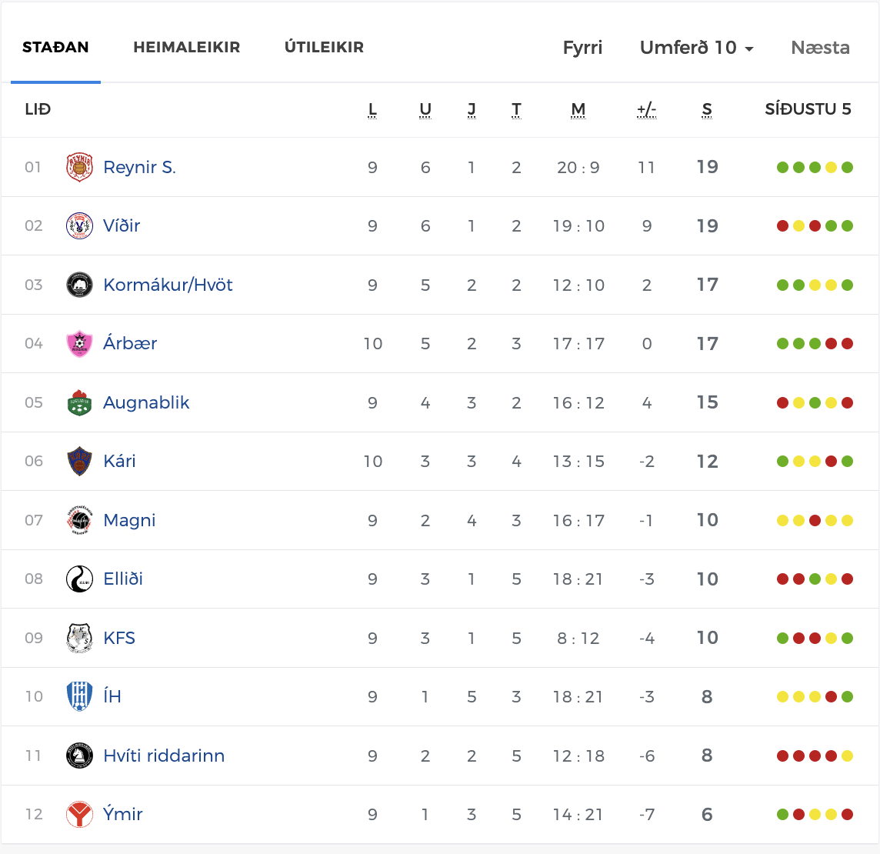The image size is (880, 854).
Task: Click the blue striped ÍH crest
Action: tap(79, 696)
